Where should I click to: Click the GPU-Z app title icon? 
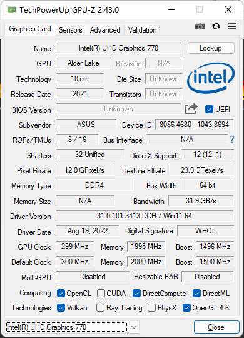[x=11, y=9]
